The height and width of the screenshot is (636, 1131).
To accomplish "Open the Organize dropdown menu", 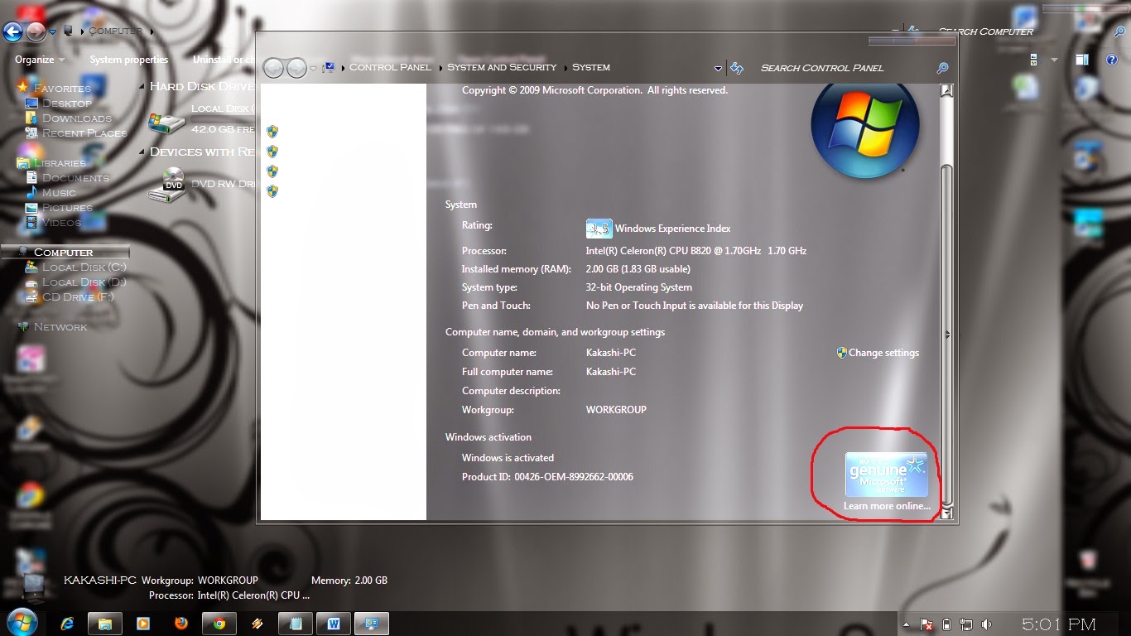I will (x=40, y=60).
